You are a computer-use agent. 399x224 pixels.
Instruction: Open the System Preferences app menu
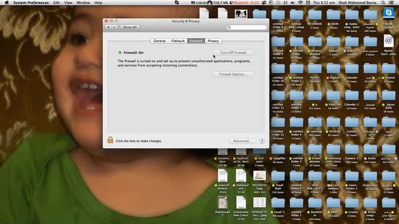click(x=31, y=2)
